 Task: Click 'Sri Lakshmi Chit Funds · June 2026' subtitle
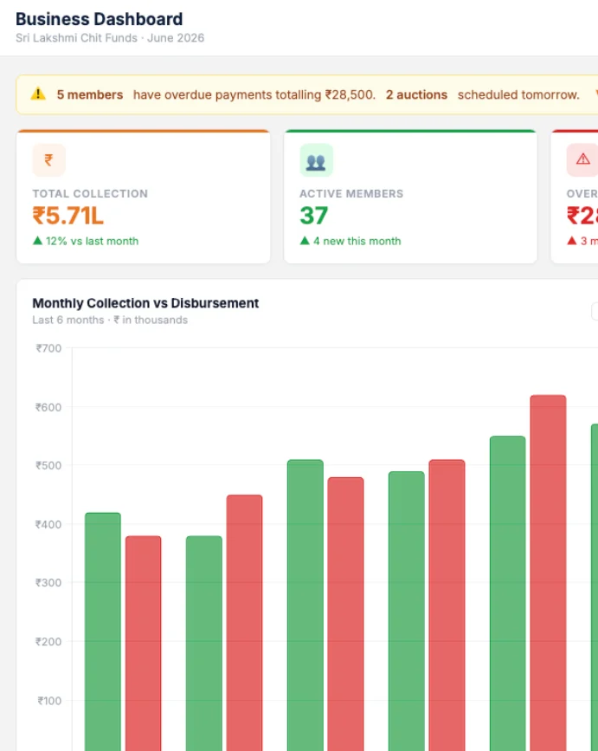coord(110,38)
